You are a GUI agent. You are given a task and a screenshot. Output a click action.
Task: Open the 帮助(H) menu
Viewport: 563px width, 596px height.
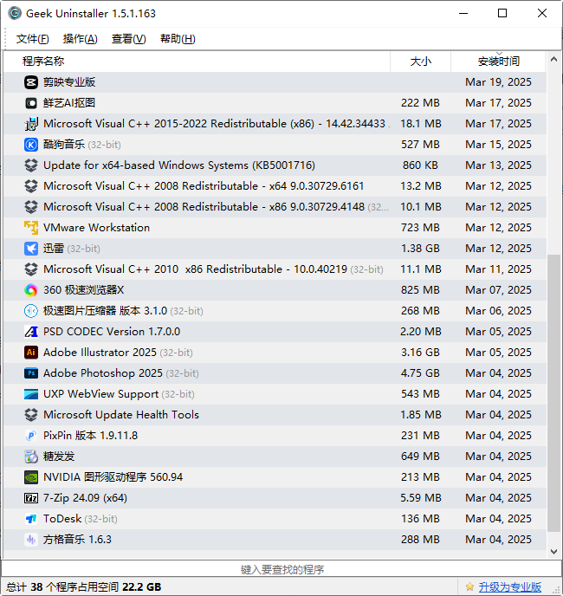pyautogui.click(x=178, y=39)
